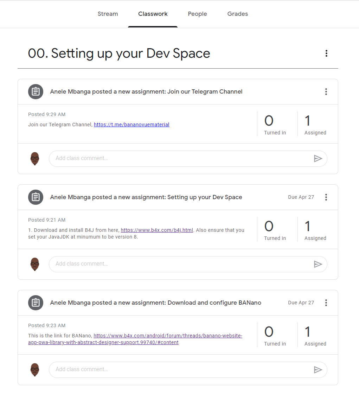Open the People tab

click(x=197, y=14)
